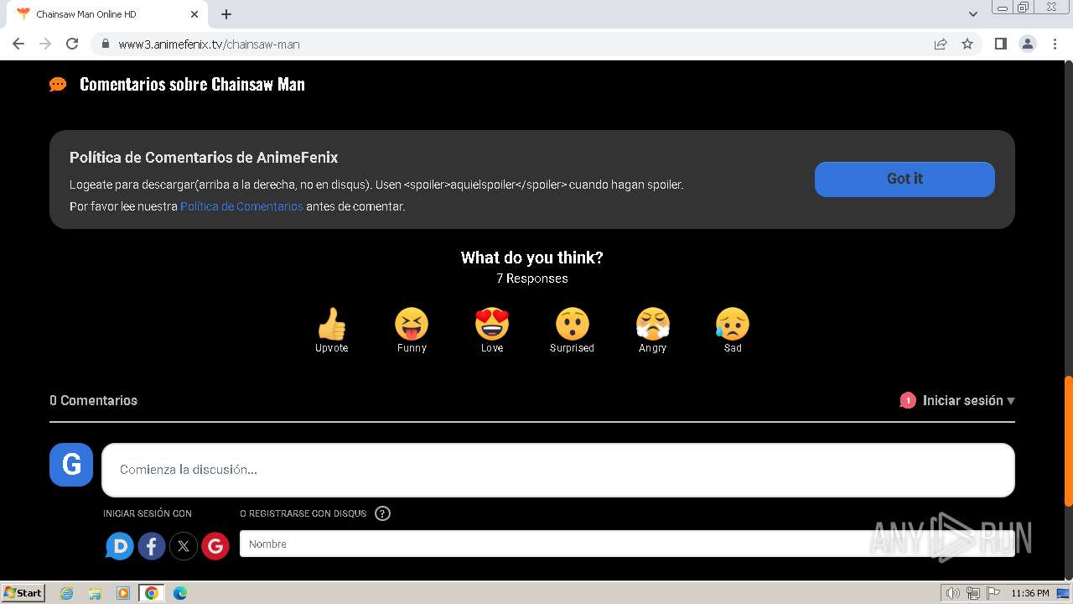This screenshot has width=1073, height=604.
Task: Select the Chainsaw Man Online HD tab
Action: pos(107,14)
